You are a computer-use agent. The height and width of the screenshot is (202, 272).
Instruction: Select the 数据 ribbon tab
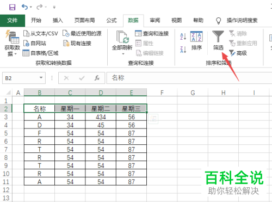click(133, 20)
